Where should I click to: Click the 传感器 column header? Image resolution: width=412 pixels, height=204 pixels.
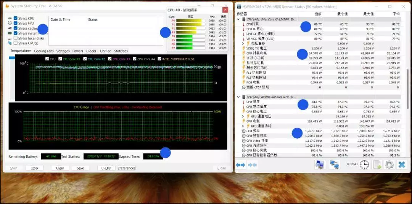tap(242, 14)
